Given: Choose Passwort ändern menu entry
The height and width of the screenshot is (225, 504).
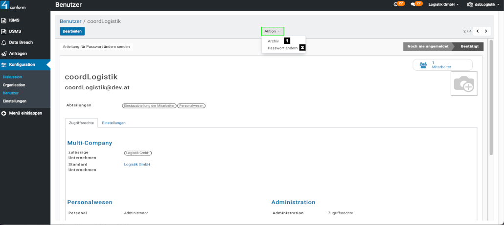Looking at the screenshot, I should [282, 48].
